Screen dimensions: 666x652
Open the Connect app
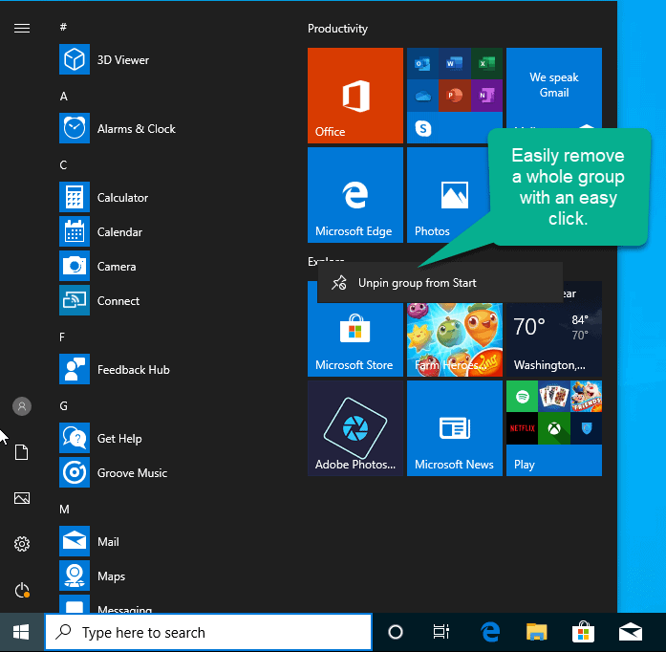(x=99, y=300)
